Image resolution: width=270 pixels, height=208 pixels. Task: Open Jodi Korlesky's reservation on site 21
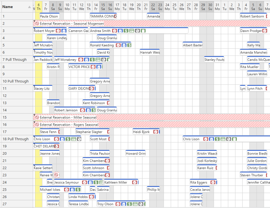pos(207,161)
